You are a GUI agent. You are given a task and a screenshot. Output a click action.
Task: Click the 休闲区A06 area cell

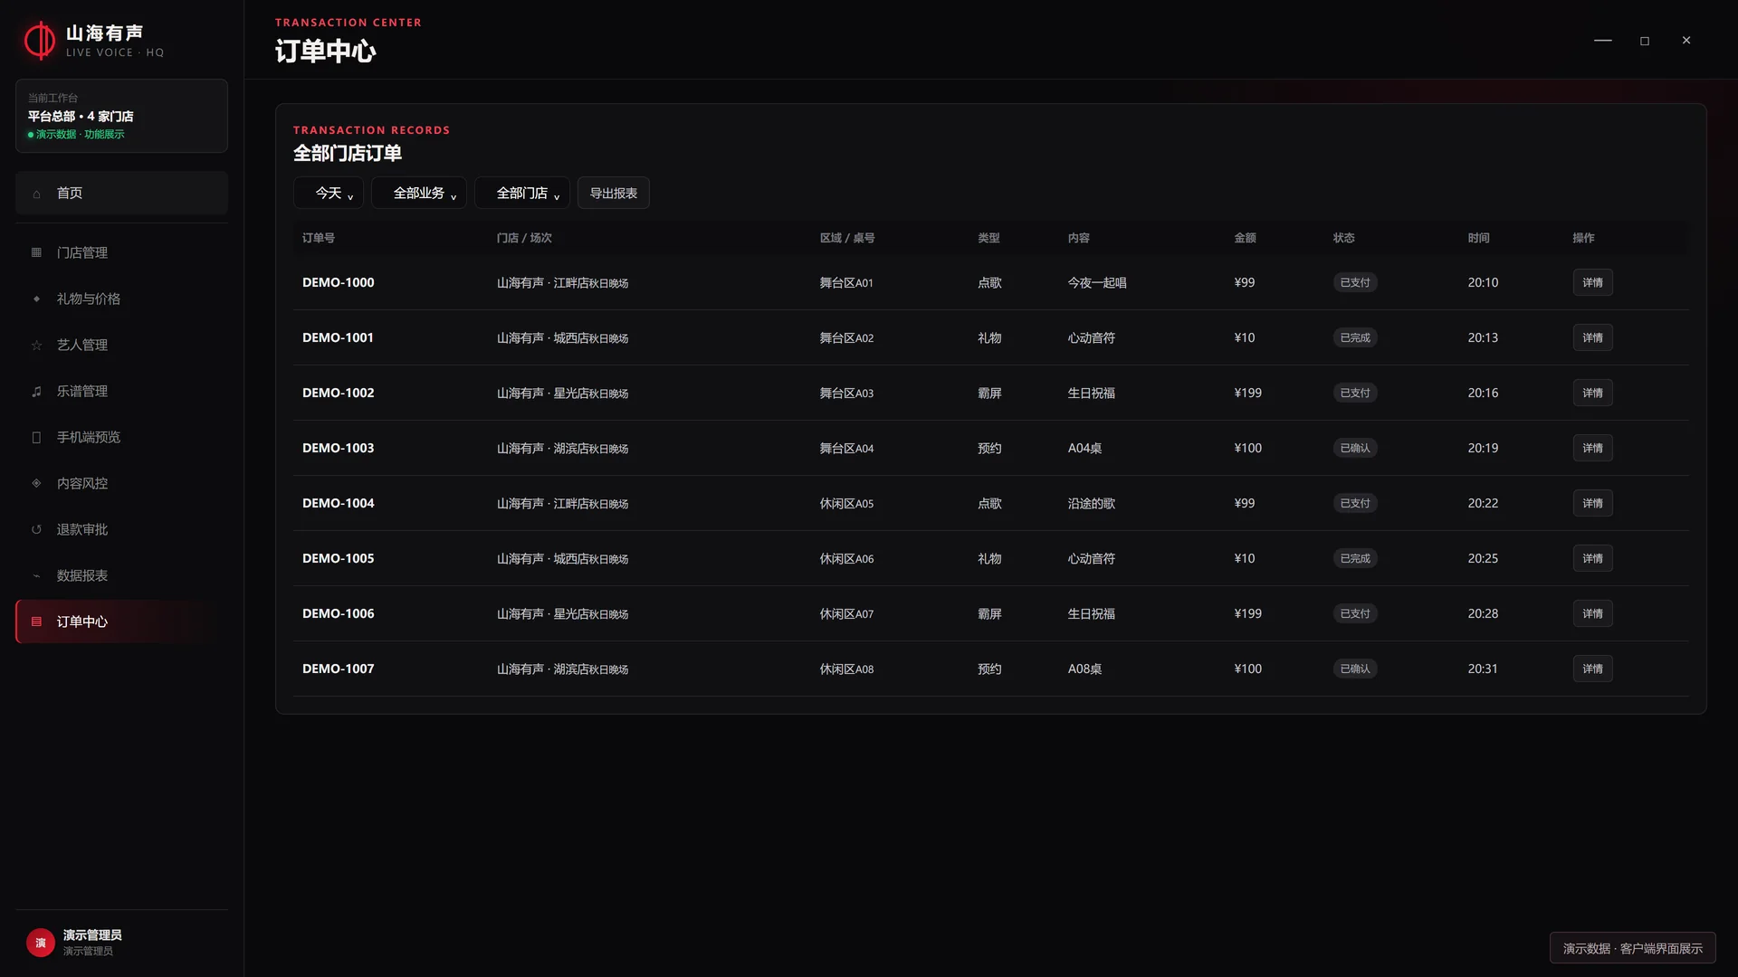[x=846, y=558]
